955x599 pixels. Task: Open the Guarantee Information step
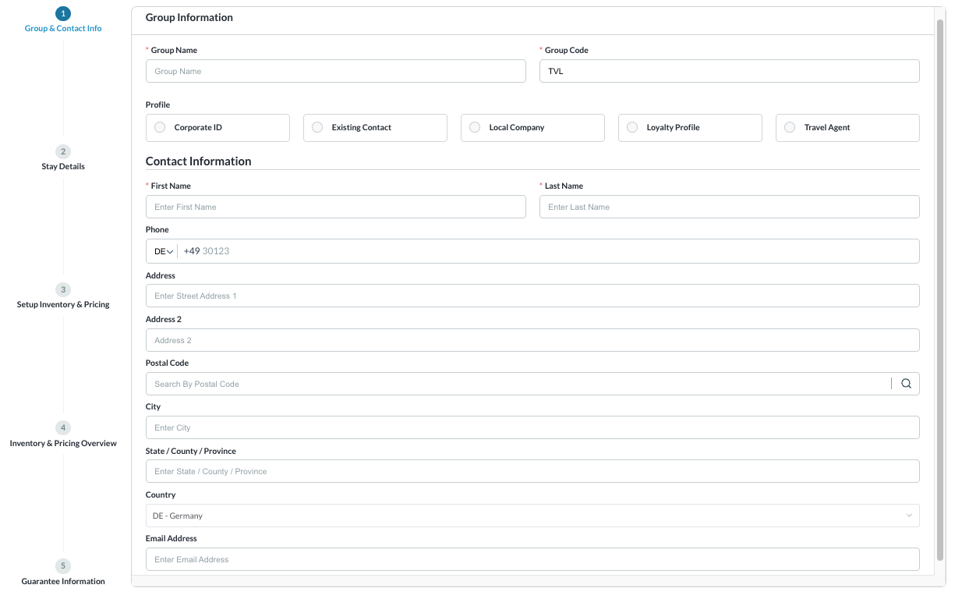[62, 581]
